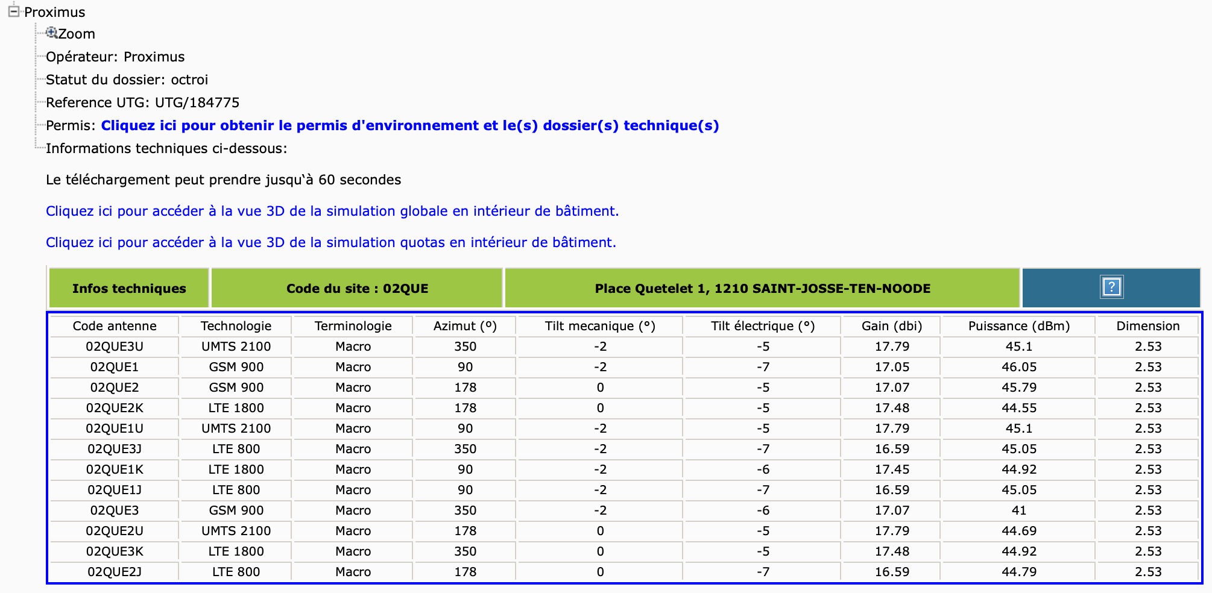
Task: Click the Technologie column header
Action: (236, 326)
